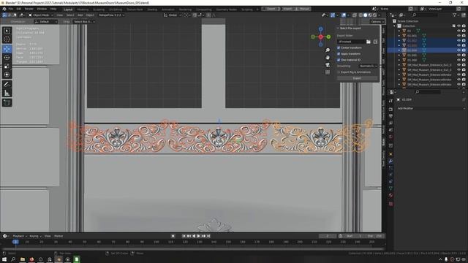Click the export folder path field
The image size is (468, 263).
(x=351, y=42)
